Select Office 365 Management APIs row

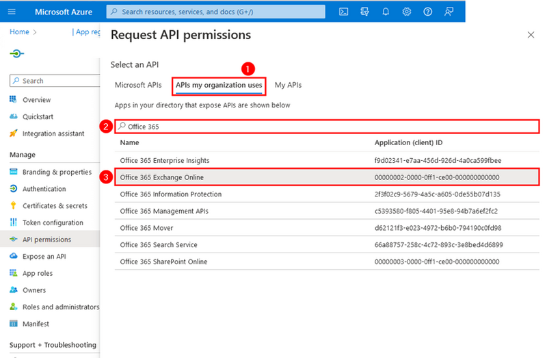click(x=327, y=211)
